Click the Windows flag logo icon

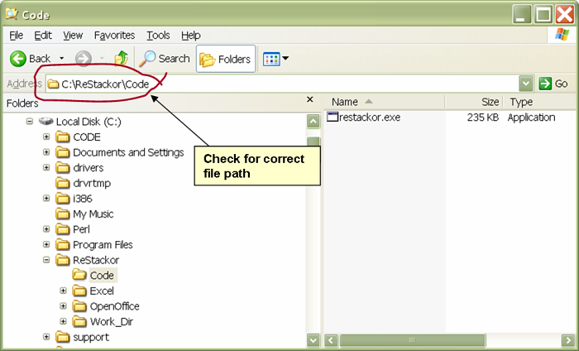coord(562,35)
